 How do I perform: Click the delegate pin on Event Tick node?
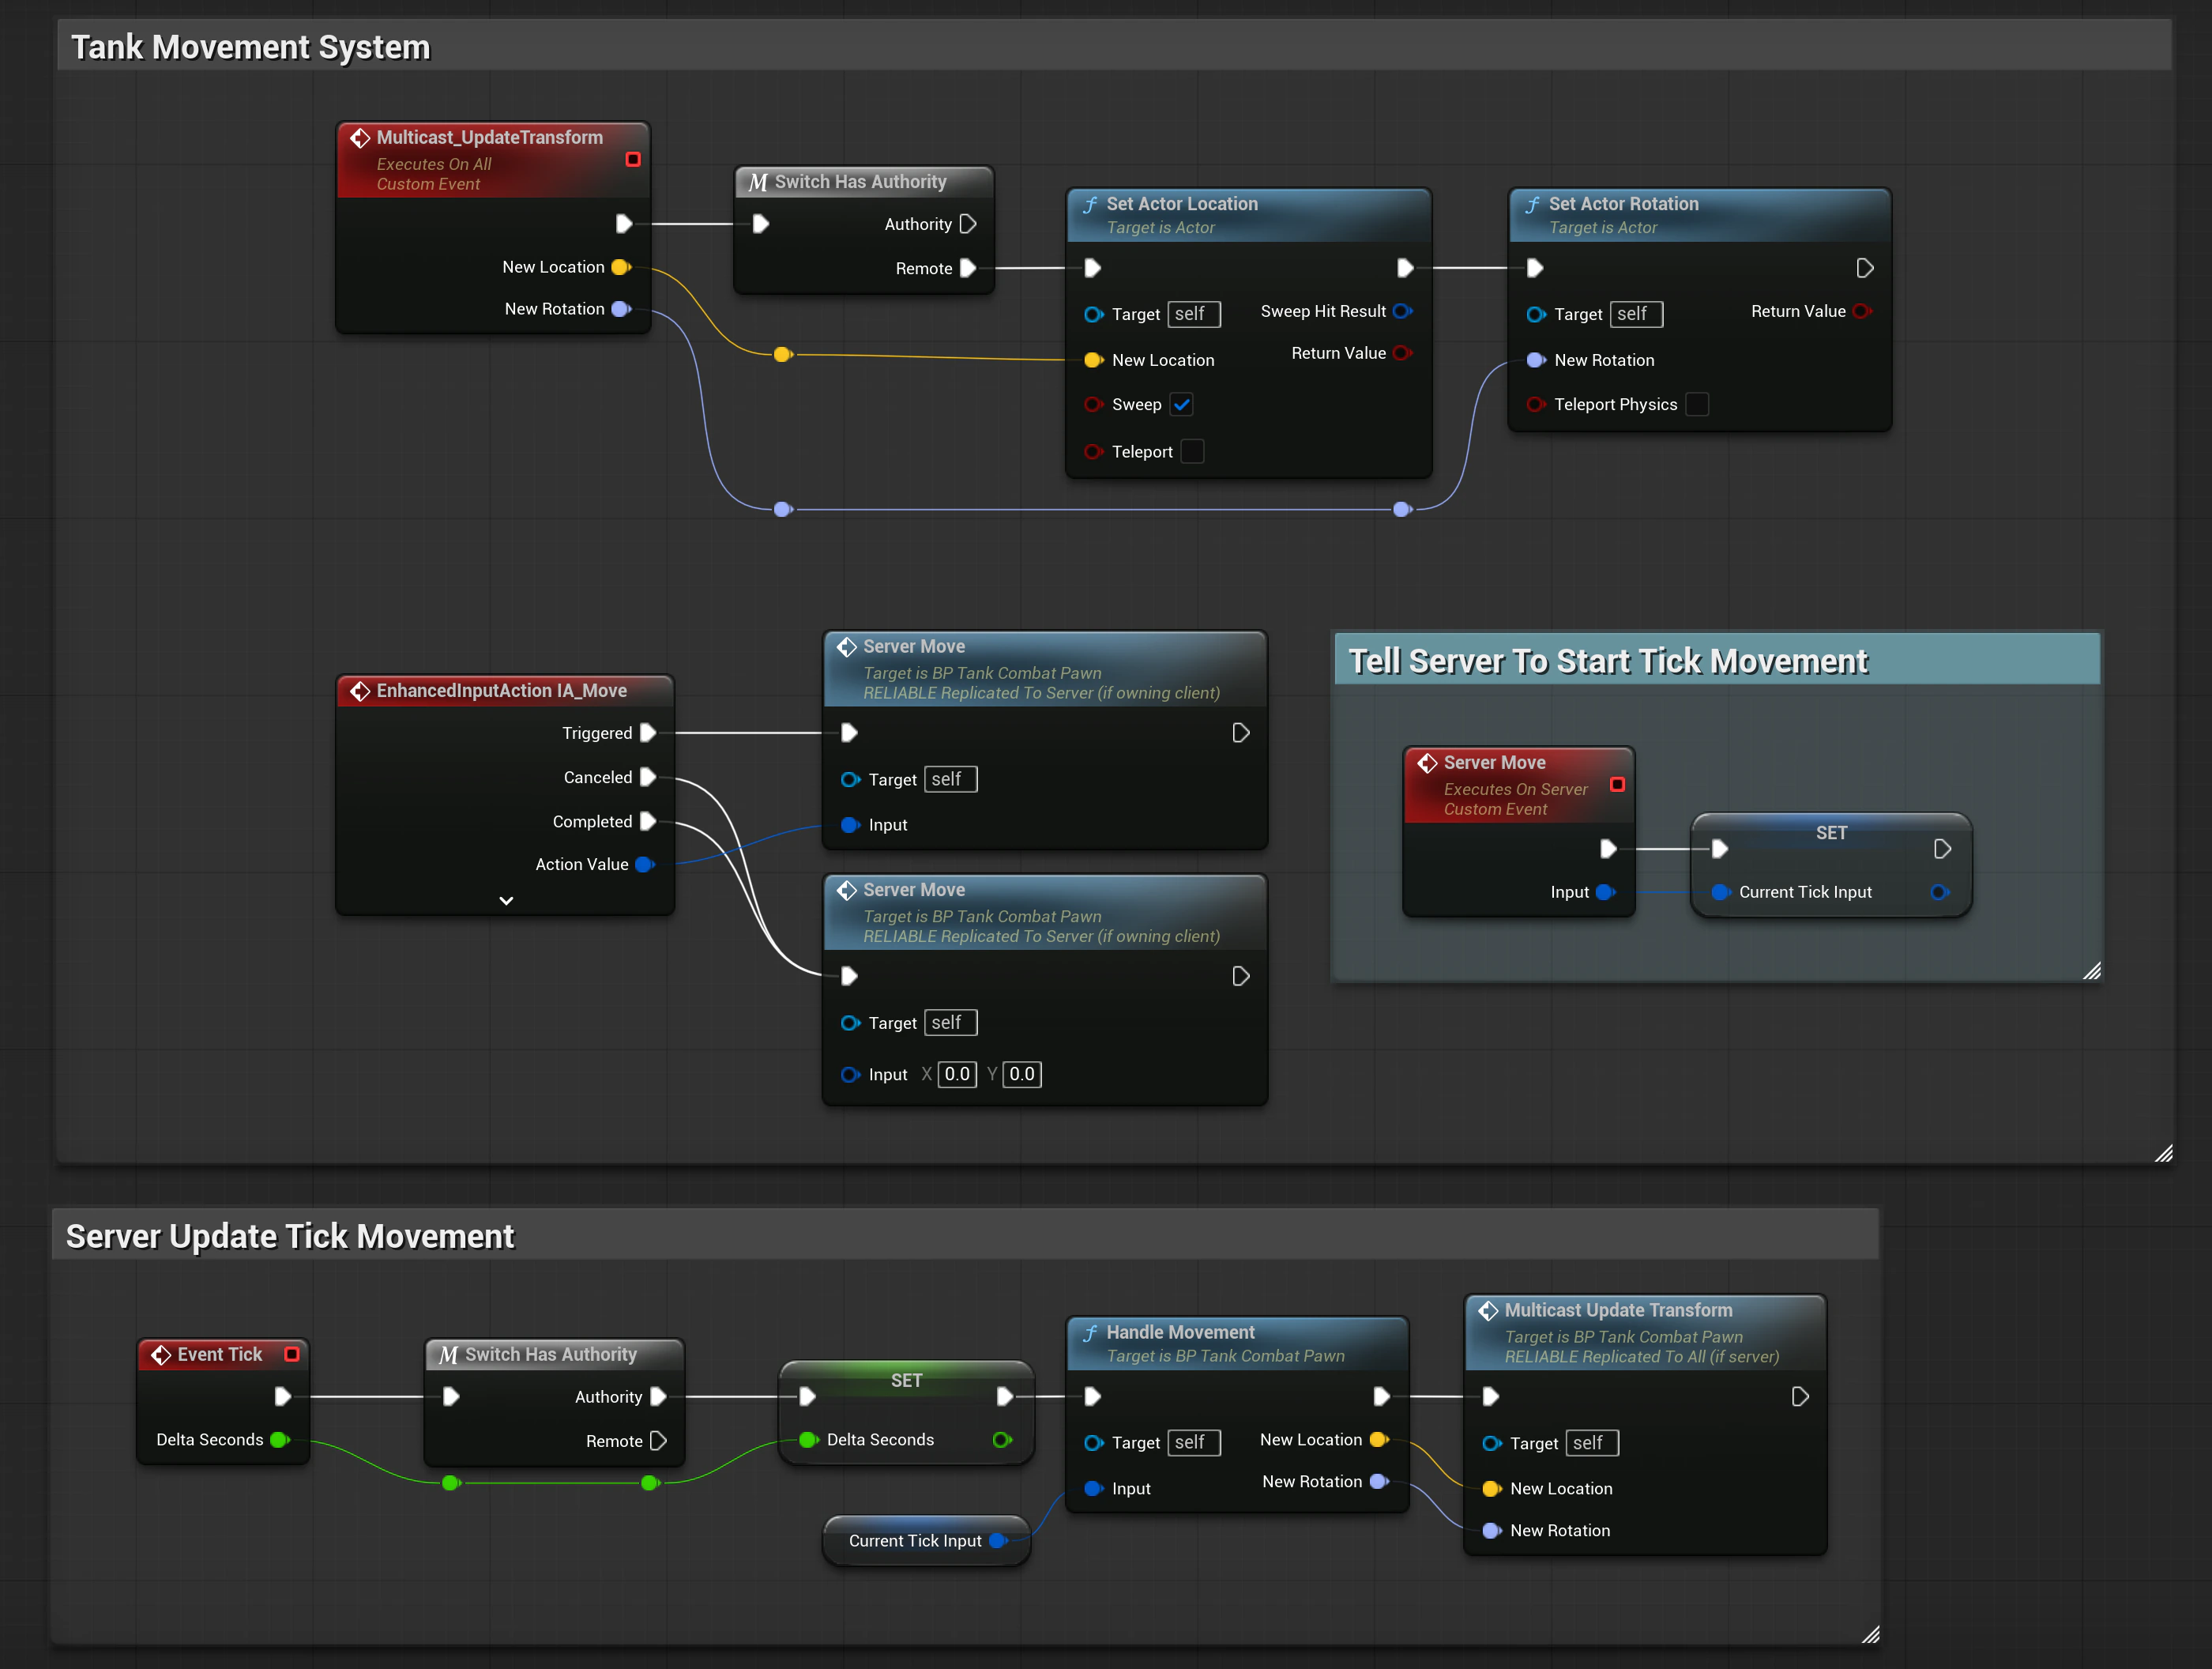coord(292,1354)
